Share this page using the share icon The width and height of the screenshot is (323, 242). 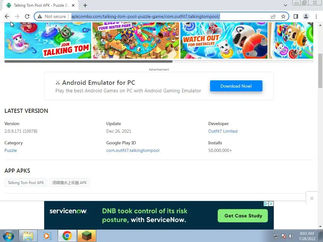(x=273, y=16)
